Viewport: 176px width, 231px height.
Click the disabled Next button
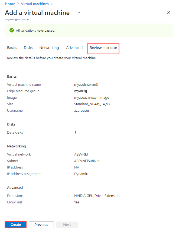[67, 225]
